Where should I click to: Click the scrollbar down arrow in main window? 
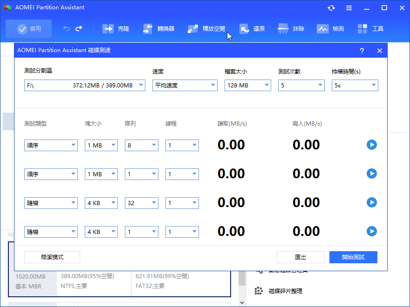tap(242, 303)
